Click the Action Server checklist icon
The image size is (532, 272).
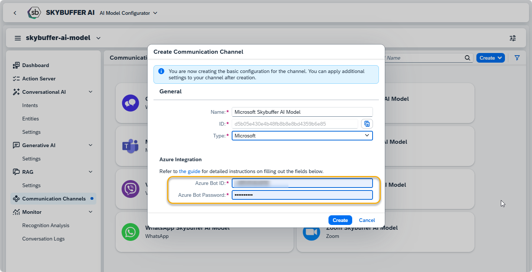click(16, 79)
